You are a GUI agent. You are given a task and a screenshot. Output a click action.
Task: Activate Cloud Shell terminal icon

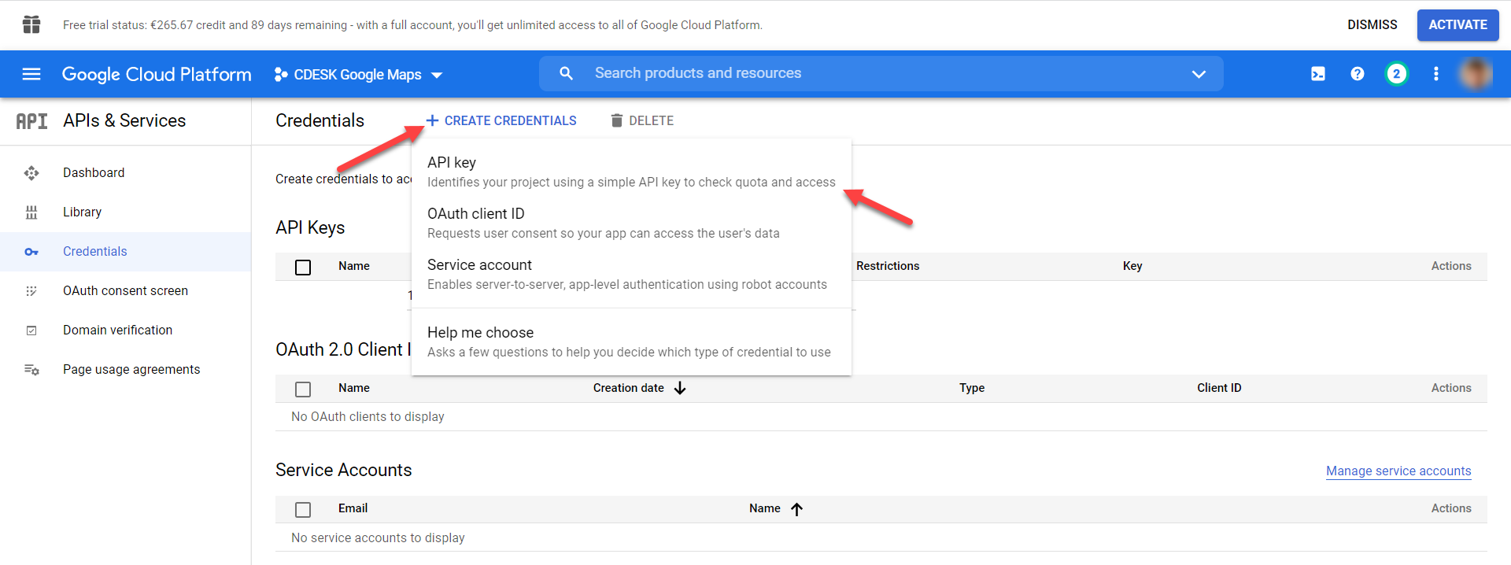coord(1318,74)
